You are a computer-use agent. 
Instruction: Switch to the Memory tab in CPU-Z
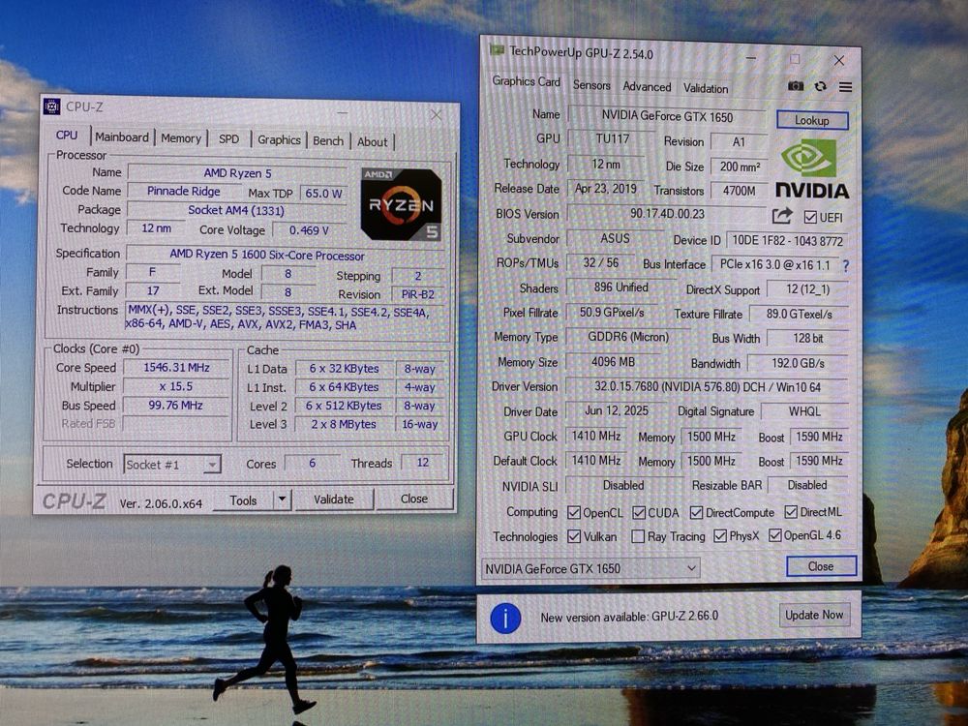pos(181,138)
